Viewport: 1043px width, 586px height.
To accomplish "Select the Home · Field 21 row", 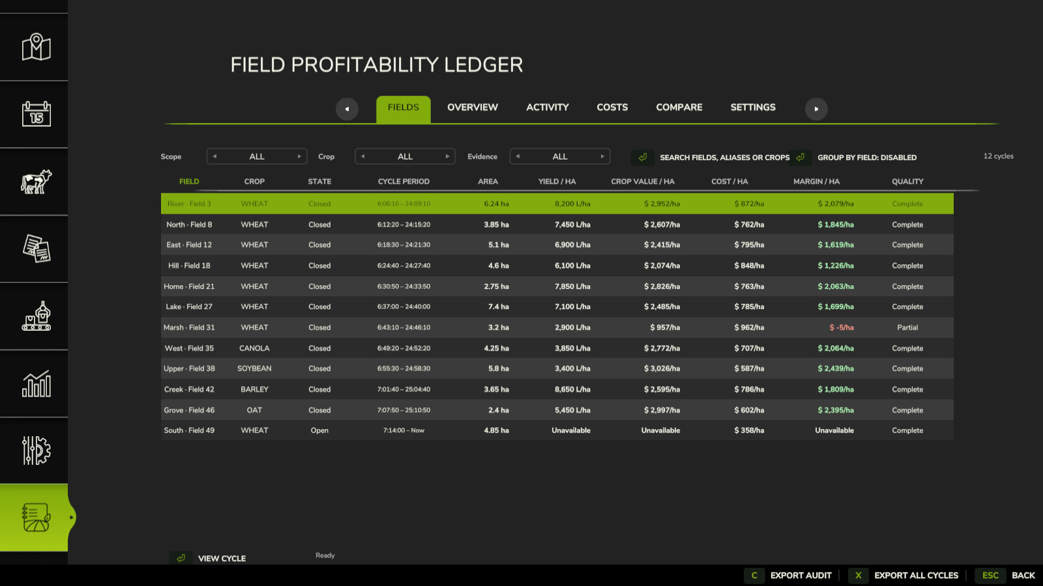I will coord(557,286).
